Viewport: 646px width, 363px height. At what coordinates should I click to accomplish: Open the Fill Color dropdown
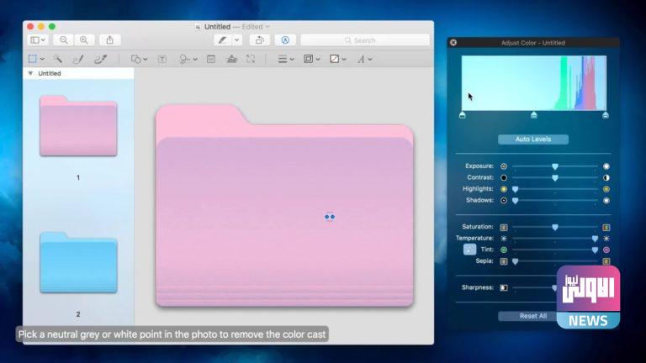pos(338,59)
